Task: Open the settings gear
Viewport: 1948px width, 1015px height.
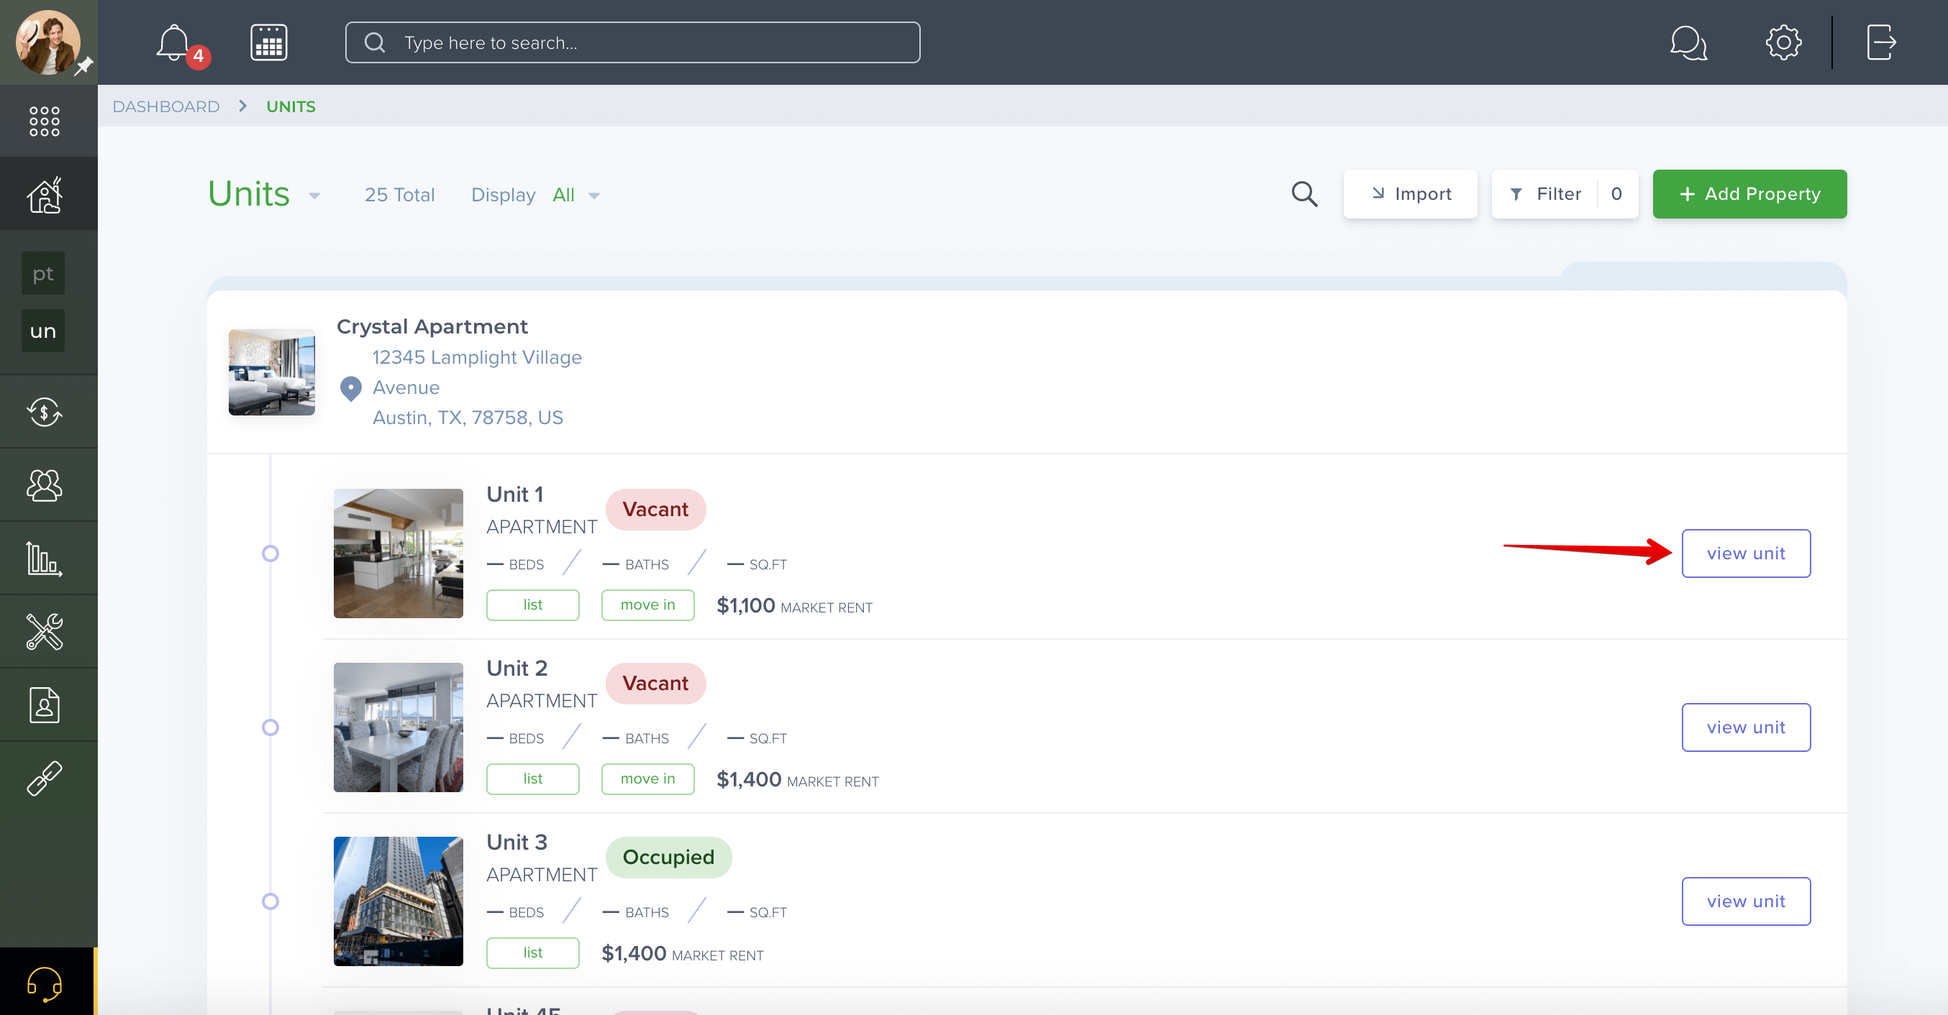Action: point(1783,42)
